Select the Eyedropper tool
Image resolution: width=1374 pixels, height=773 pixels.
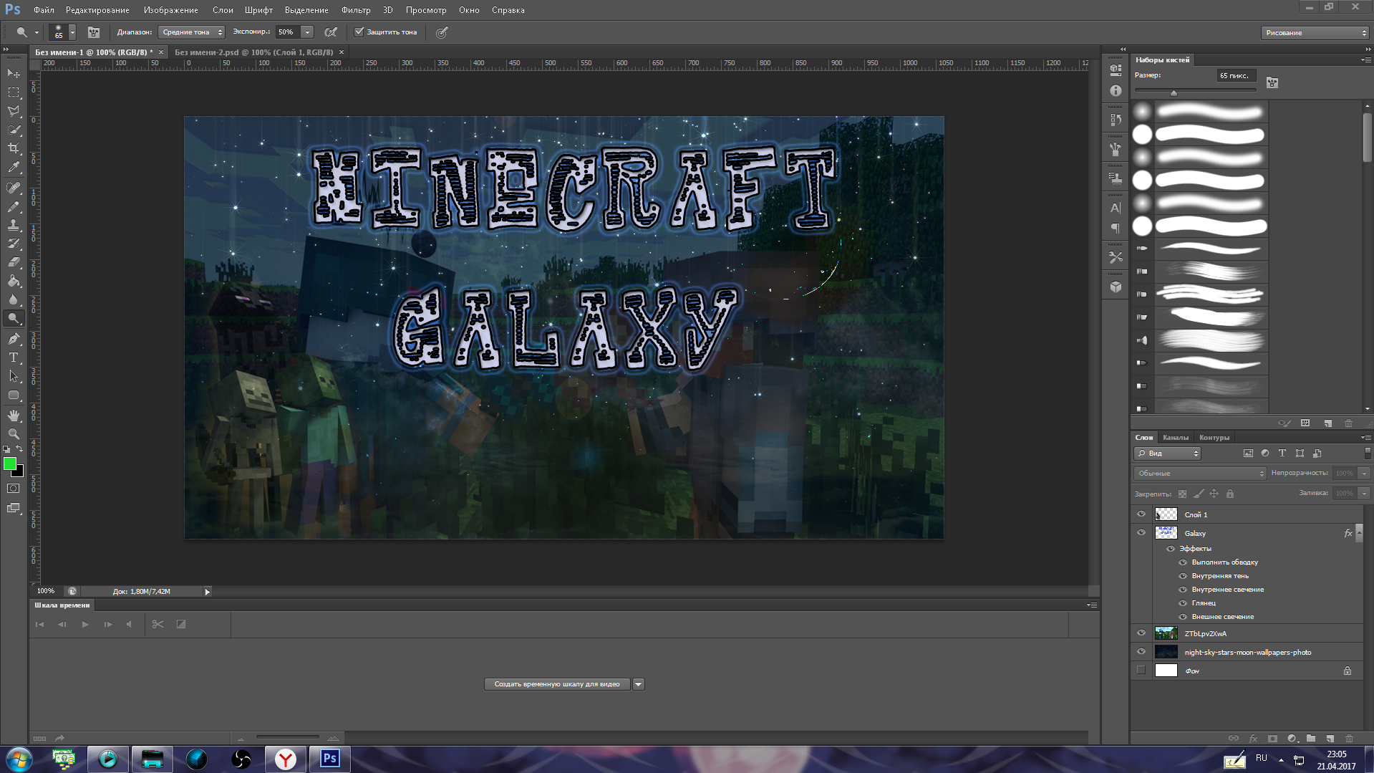tap(14, 168)
